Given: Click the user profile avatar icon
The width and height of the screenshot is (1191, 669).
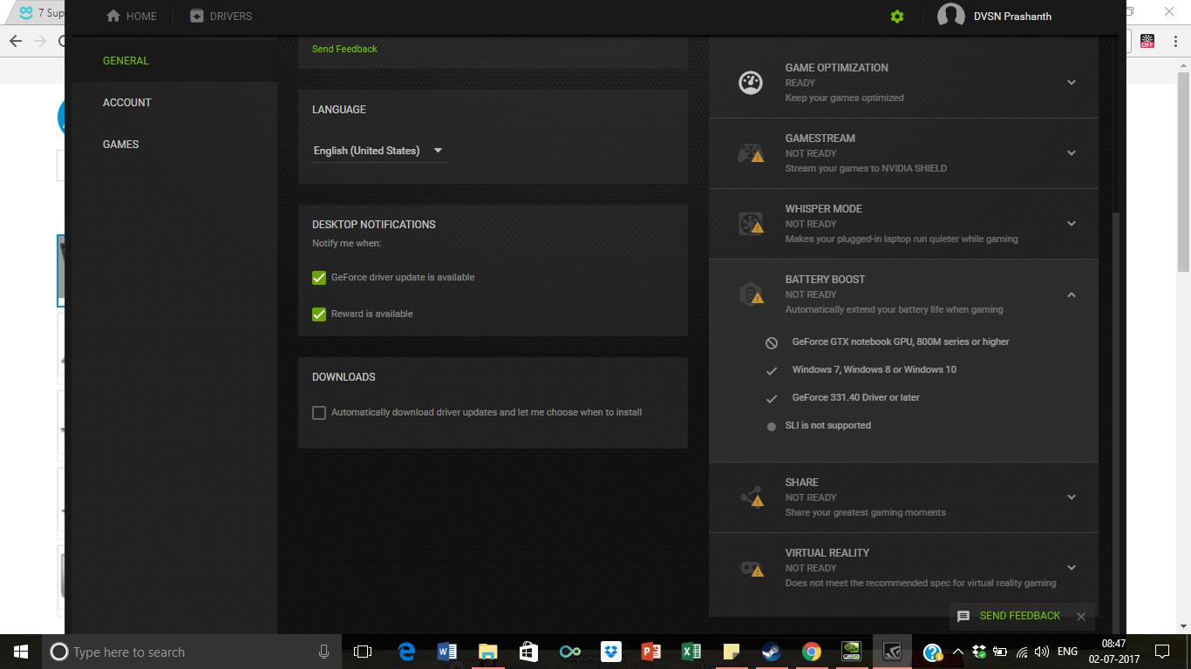Looking at the screenshot, I should (950, 17).
